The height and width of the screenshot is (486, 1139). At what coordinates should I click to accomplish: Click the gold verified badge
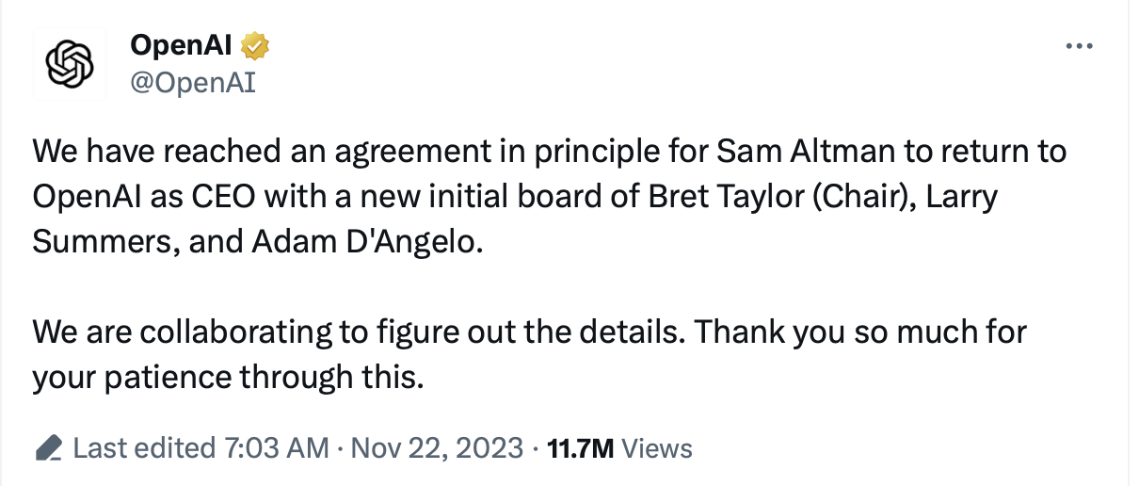[256, 44]
